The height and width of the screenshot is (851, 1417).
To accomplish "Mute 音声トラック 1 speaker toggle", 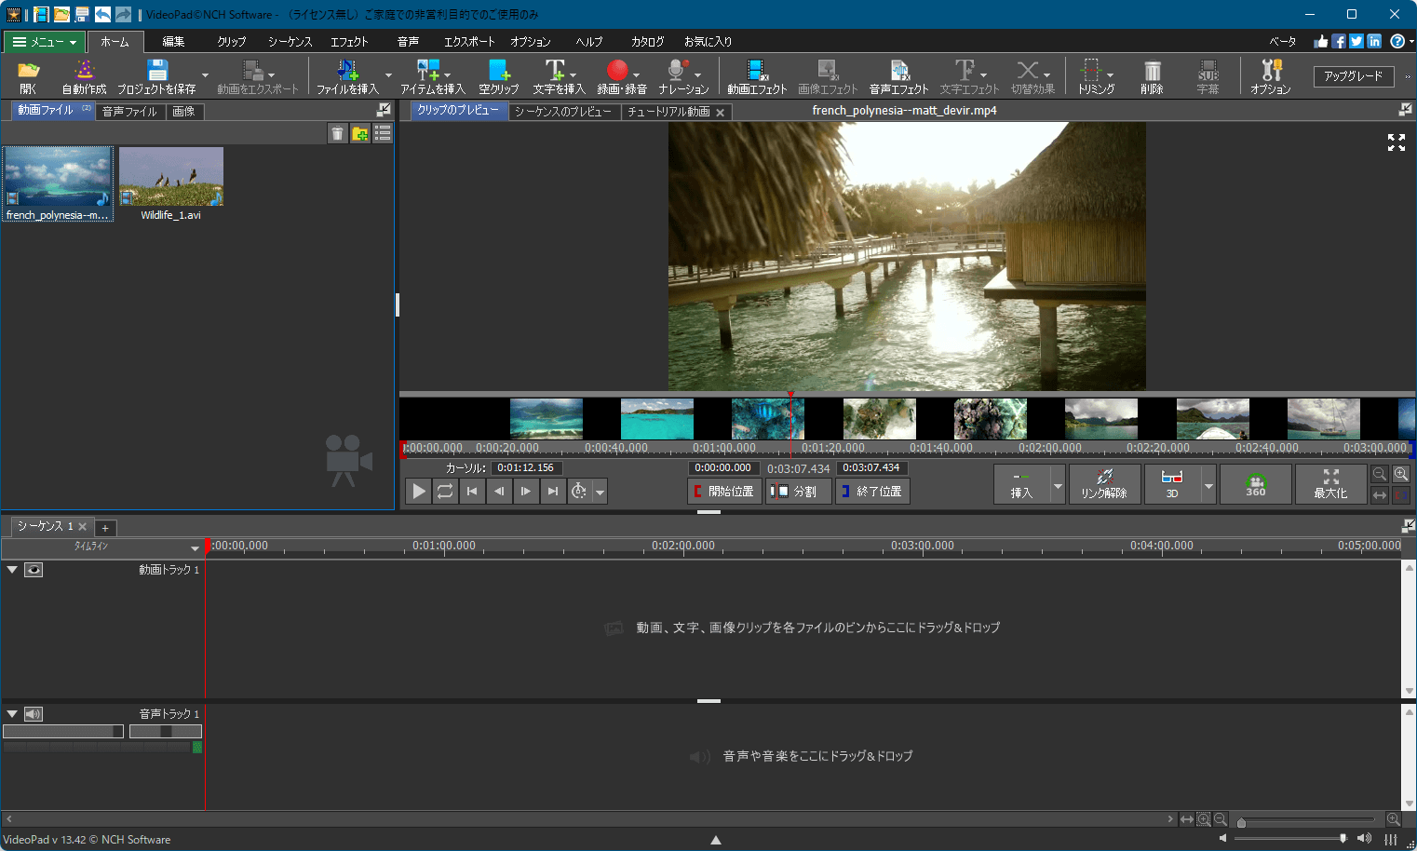I will [x=34, y=714].
